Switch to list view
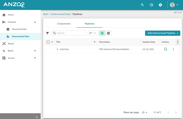 108,33
